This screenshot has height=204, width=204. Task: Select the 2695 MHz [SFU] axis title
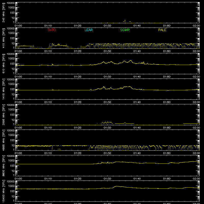point(3,114)
